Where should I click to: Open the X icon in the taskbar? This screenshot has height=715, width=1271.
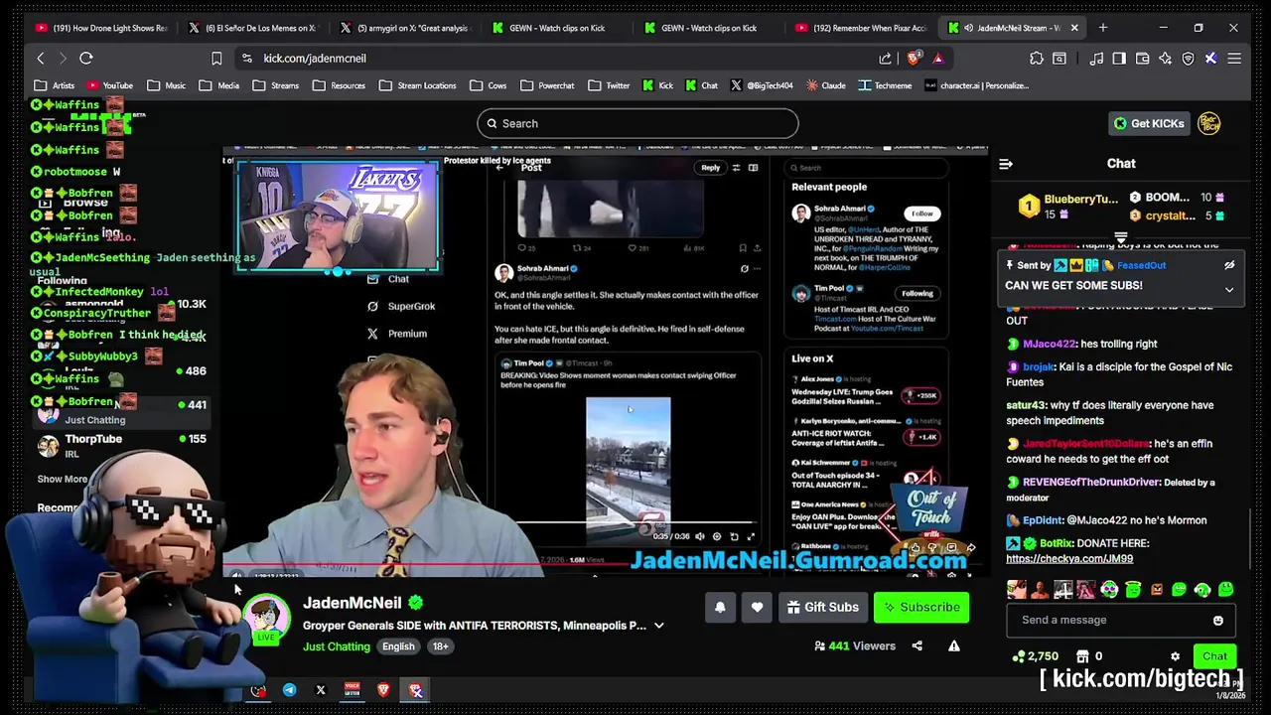pos(321,690)
